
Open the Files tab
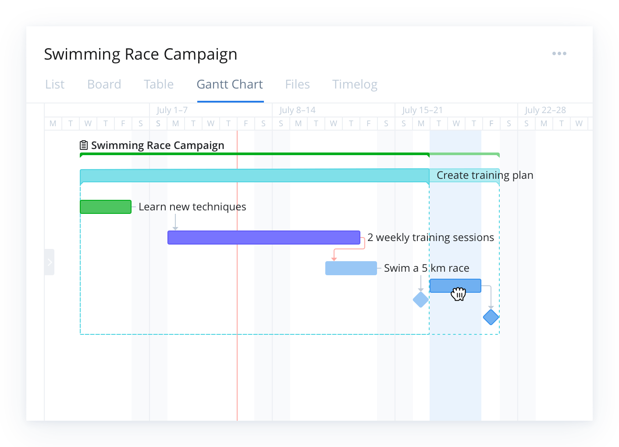(297, 84)
